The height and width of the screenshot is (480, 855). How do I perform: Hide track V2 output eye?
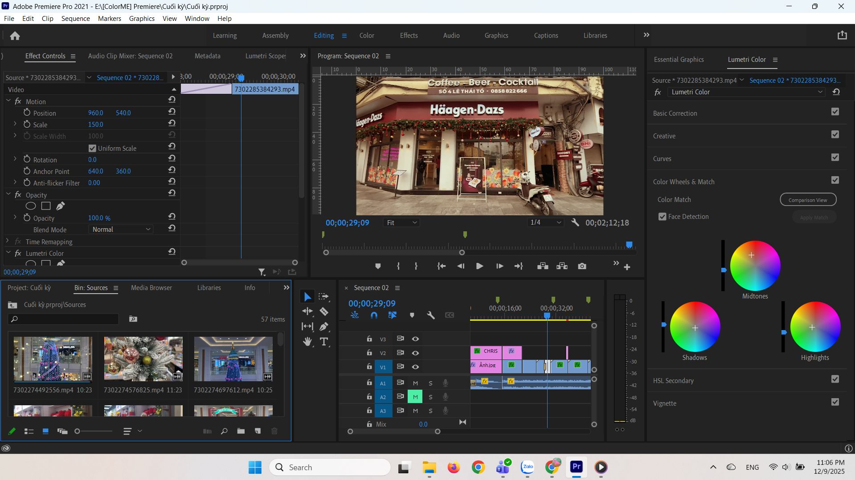pos(415,353)
